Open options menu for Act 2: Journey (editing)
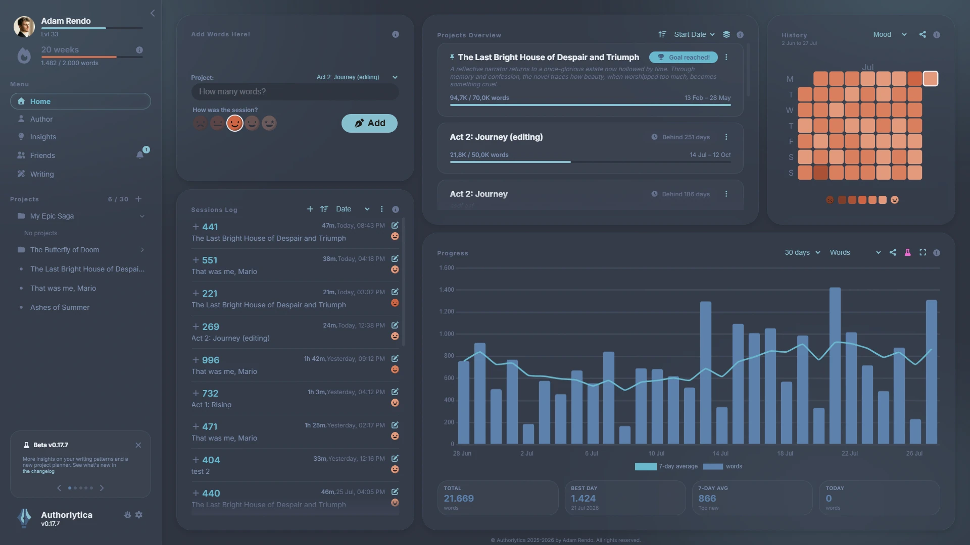Viewport: 970px width, 545px height. 726,137
